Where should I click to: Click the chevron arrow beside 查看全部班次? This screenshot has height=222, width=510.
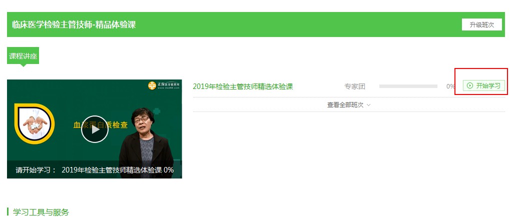pos(368,105)
